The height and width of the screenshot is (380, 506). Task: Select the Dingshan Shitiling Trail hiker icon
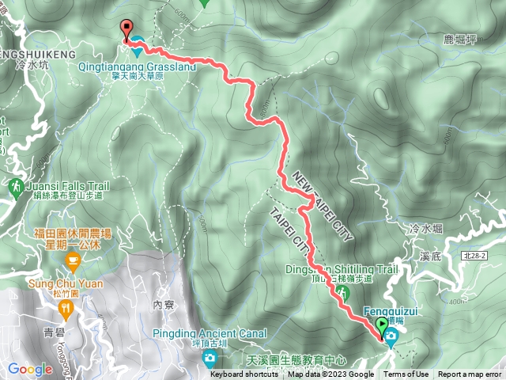[342, 293]
